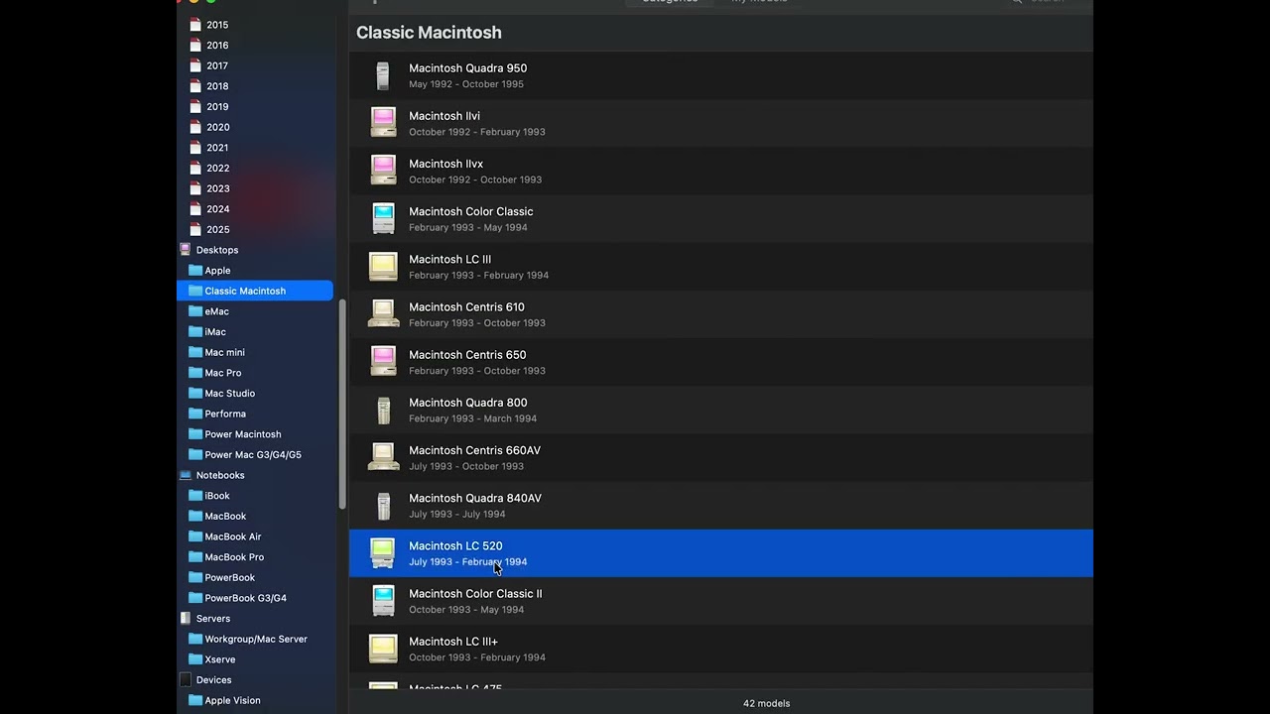
Task: Click the calendar icon beside 2018
Action: pyautogui.click(x=195, y=86)
